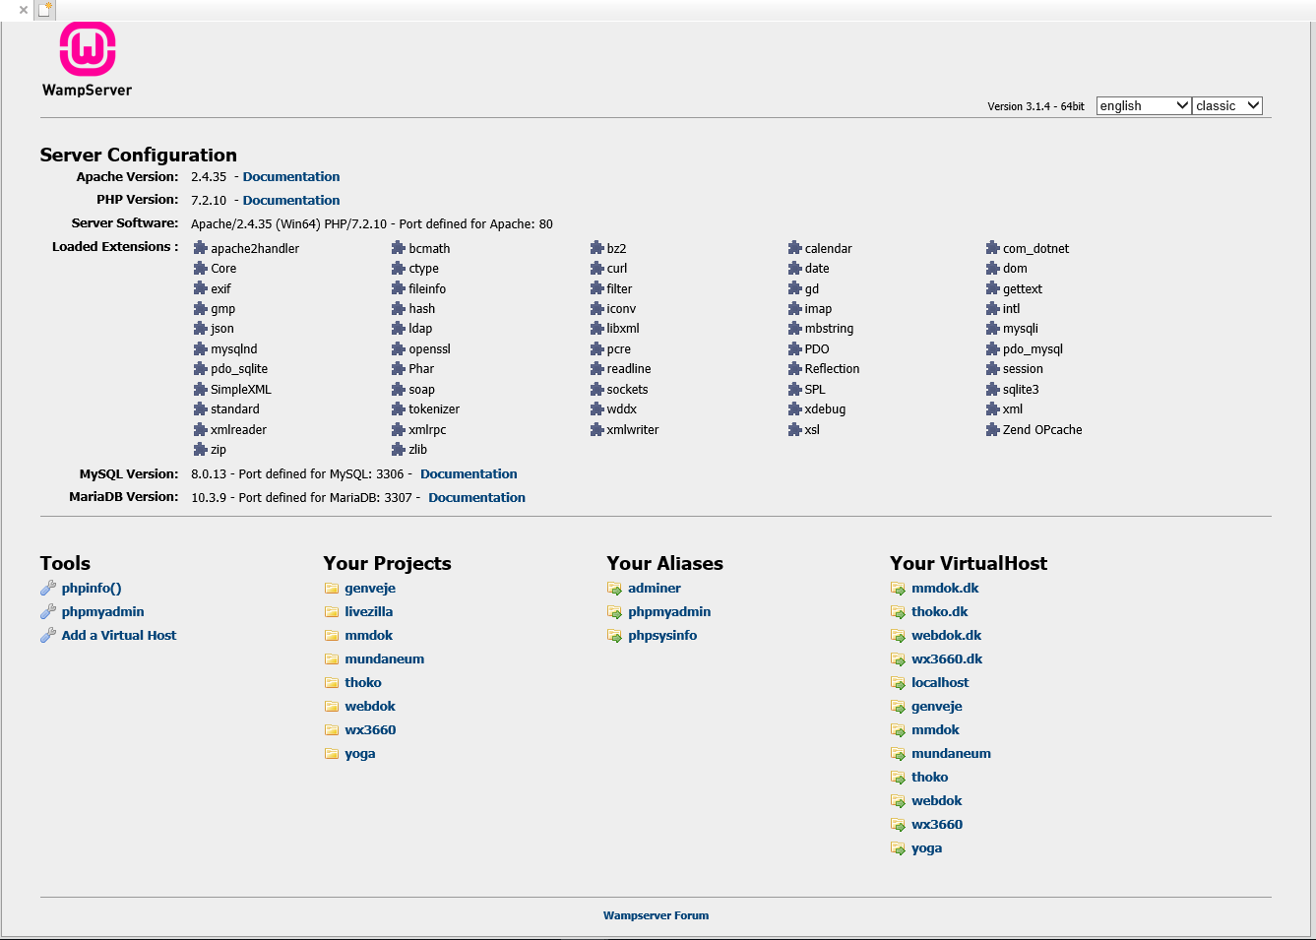
Task: Open the theme dropdown set to classic
Action: (1227, 105)
